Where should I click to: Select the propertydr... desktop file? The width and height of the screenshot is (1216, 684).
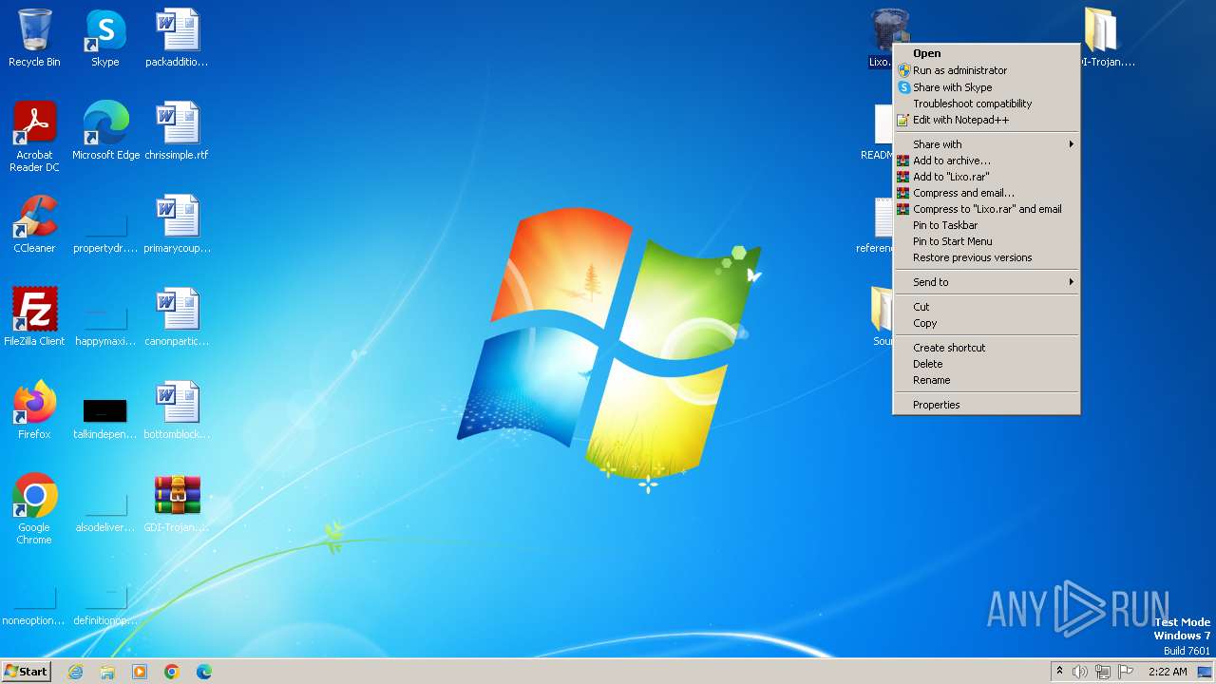tap(105, 235)
